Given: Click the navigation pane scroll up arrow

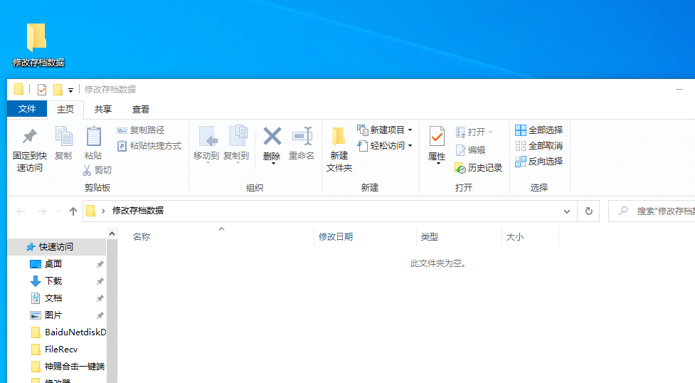Looking at the screenshot, I should point(112,234).
